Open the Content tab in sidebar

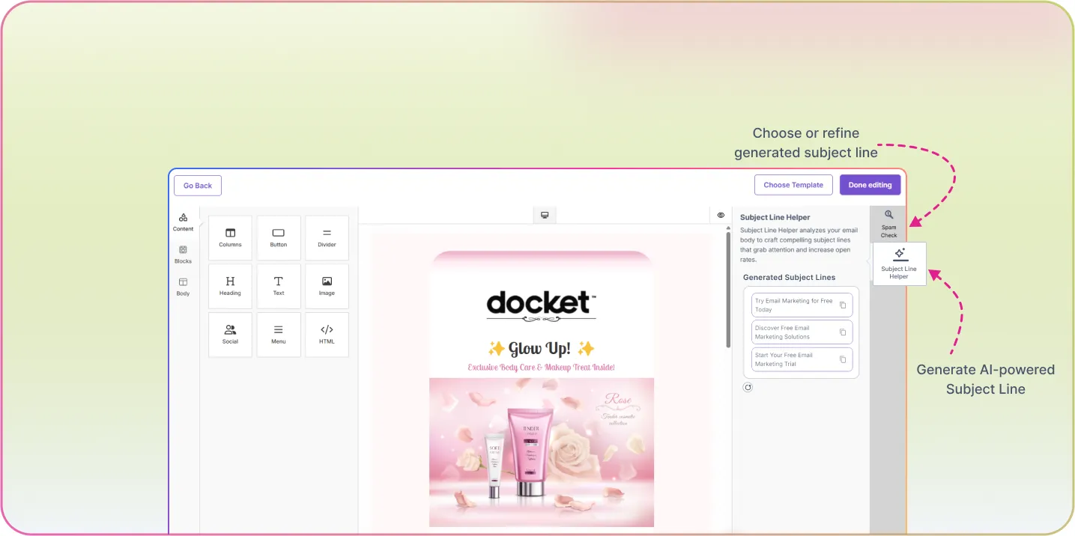(x=184, y=222)
